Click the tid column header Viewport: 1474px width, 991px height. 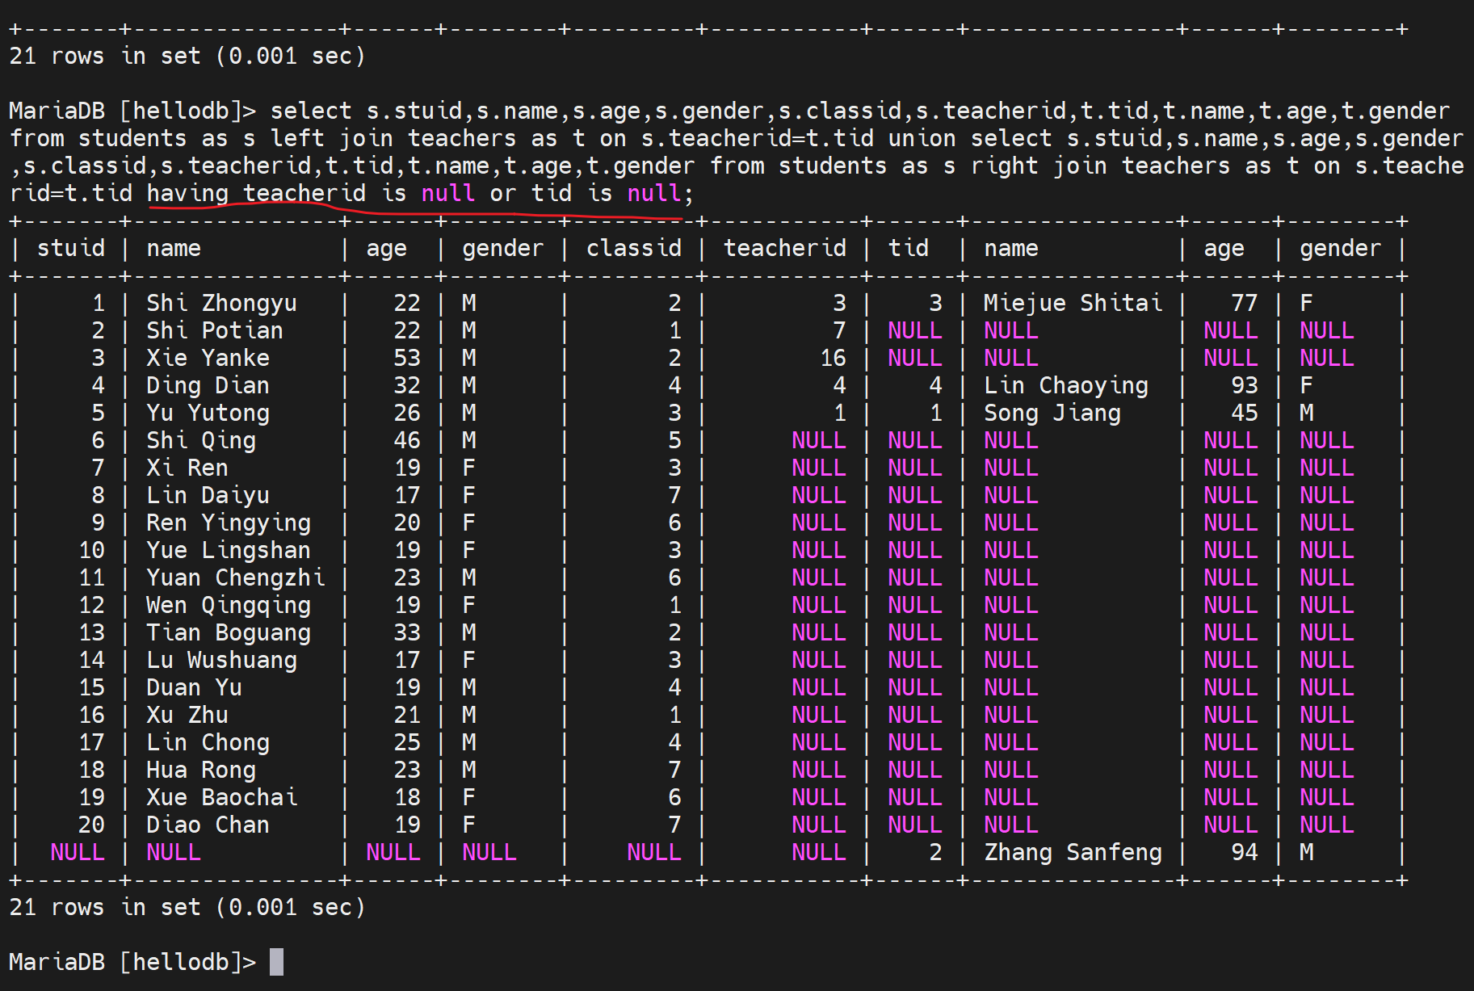[908, 248]
